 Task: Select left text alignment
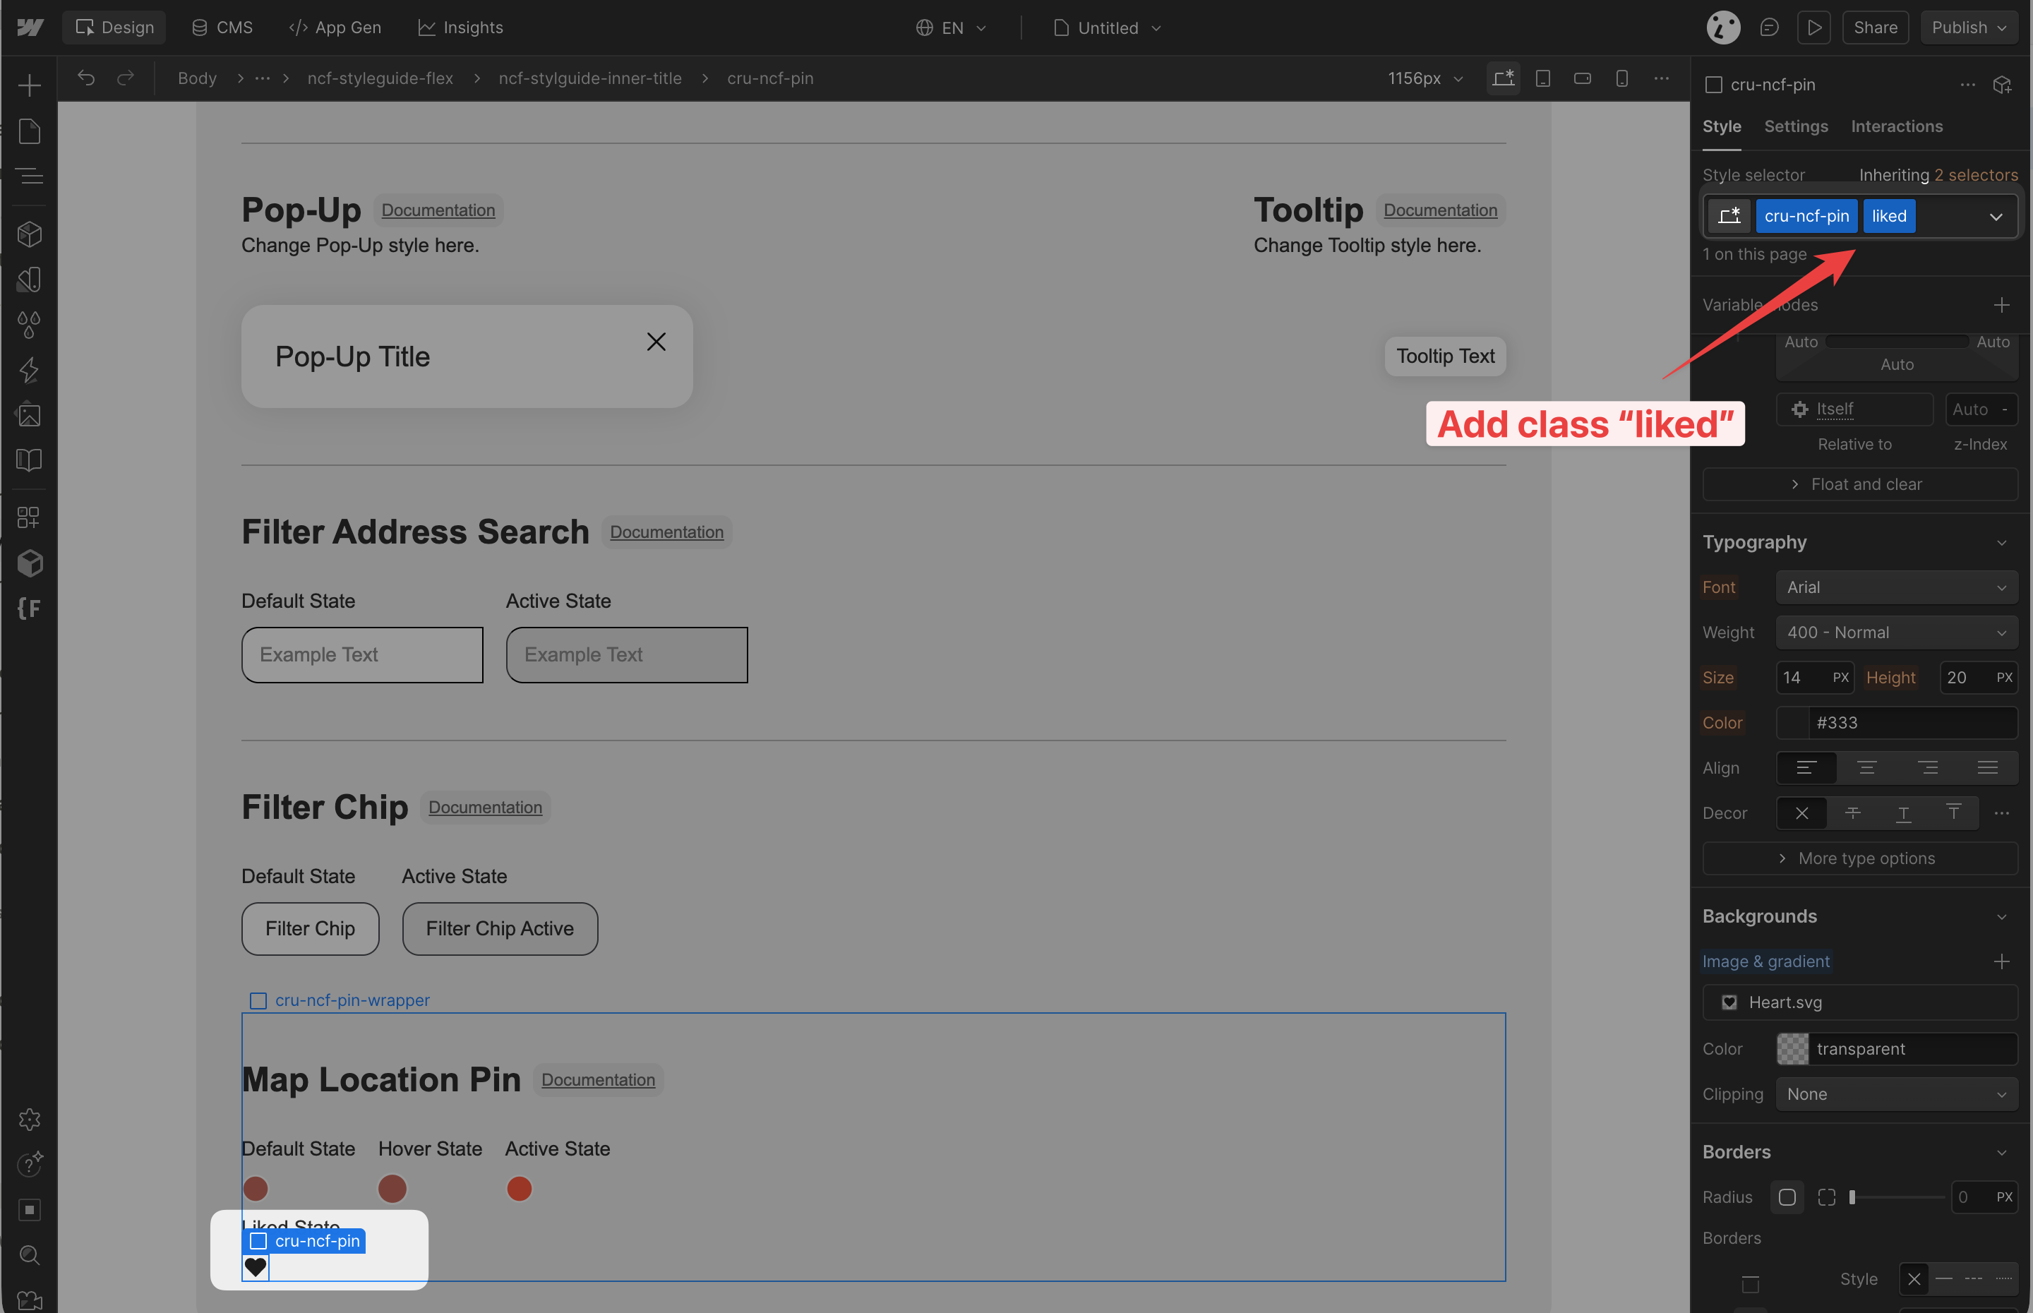coord(1806,767)
